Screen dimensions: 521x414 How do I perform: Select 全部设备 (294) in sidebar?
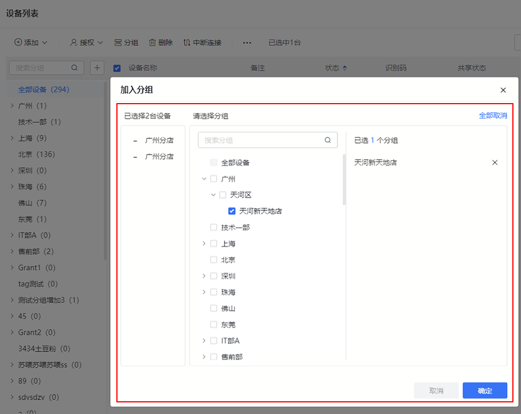[43, 89]
